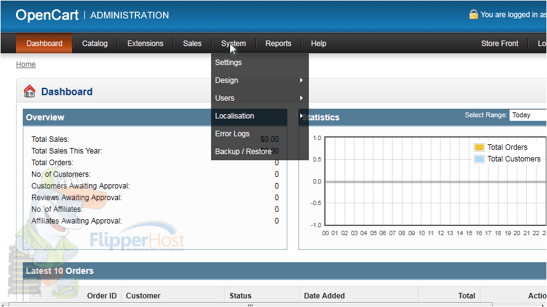Open the Extensions menu
The height and width of the screenshot is (307, 547).
coord(145,44)
